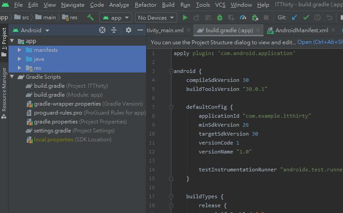Click the src breadcrumb
Screen dimensions: 343x213
[22, 17]
